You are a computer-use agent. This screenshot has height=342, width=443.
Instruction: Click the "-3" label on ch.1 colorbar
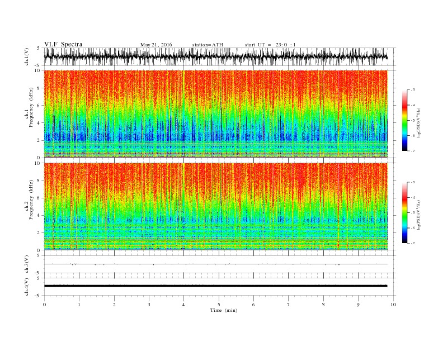pos(412,90)
